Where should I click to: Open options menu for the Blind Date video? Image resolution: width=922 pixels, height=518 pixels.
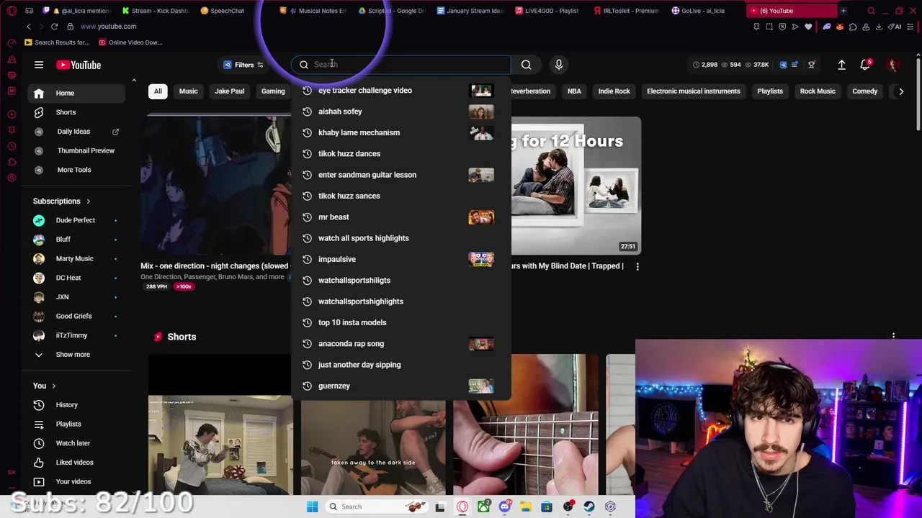click(x=637, y=266)
